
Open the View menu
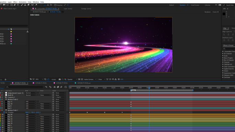[x=30, y=2]
